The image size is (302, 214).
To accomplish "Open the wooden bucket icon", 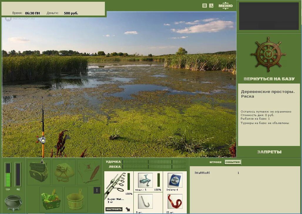I will click(76, 200).
